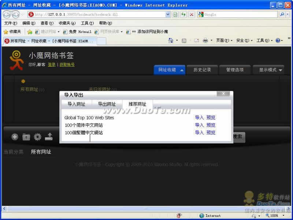Click the Stop loading X icon
293x220 pixels.
[x=192, y=14]
